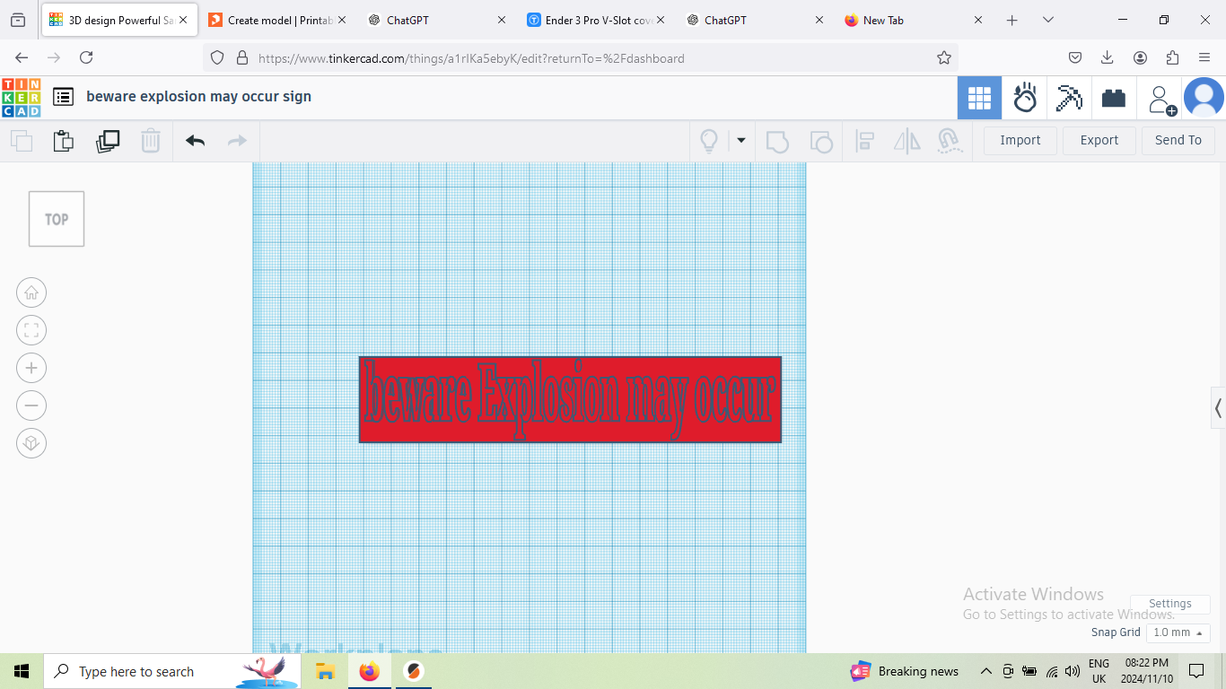
Task: Click the Ungroup shapes icon
Action: 821,141
